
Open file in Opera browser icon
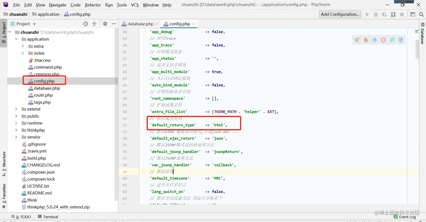[x=383, y=40]
